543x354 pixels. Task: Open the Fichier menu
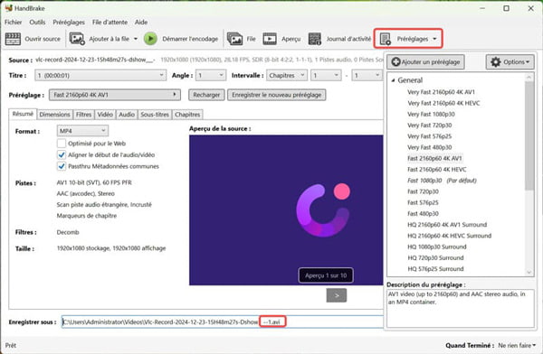coord(14,22)
